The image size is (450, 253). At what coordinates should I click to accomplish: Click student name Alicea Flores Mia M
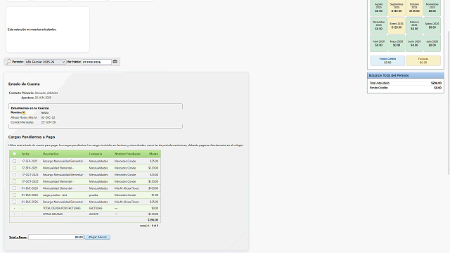(x=24, y=117)
